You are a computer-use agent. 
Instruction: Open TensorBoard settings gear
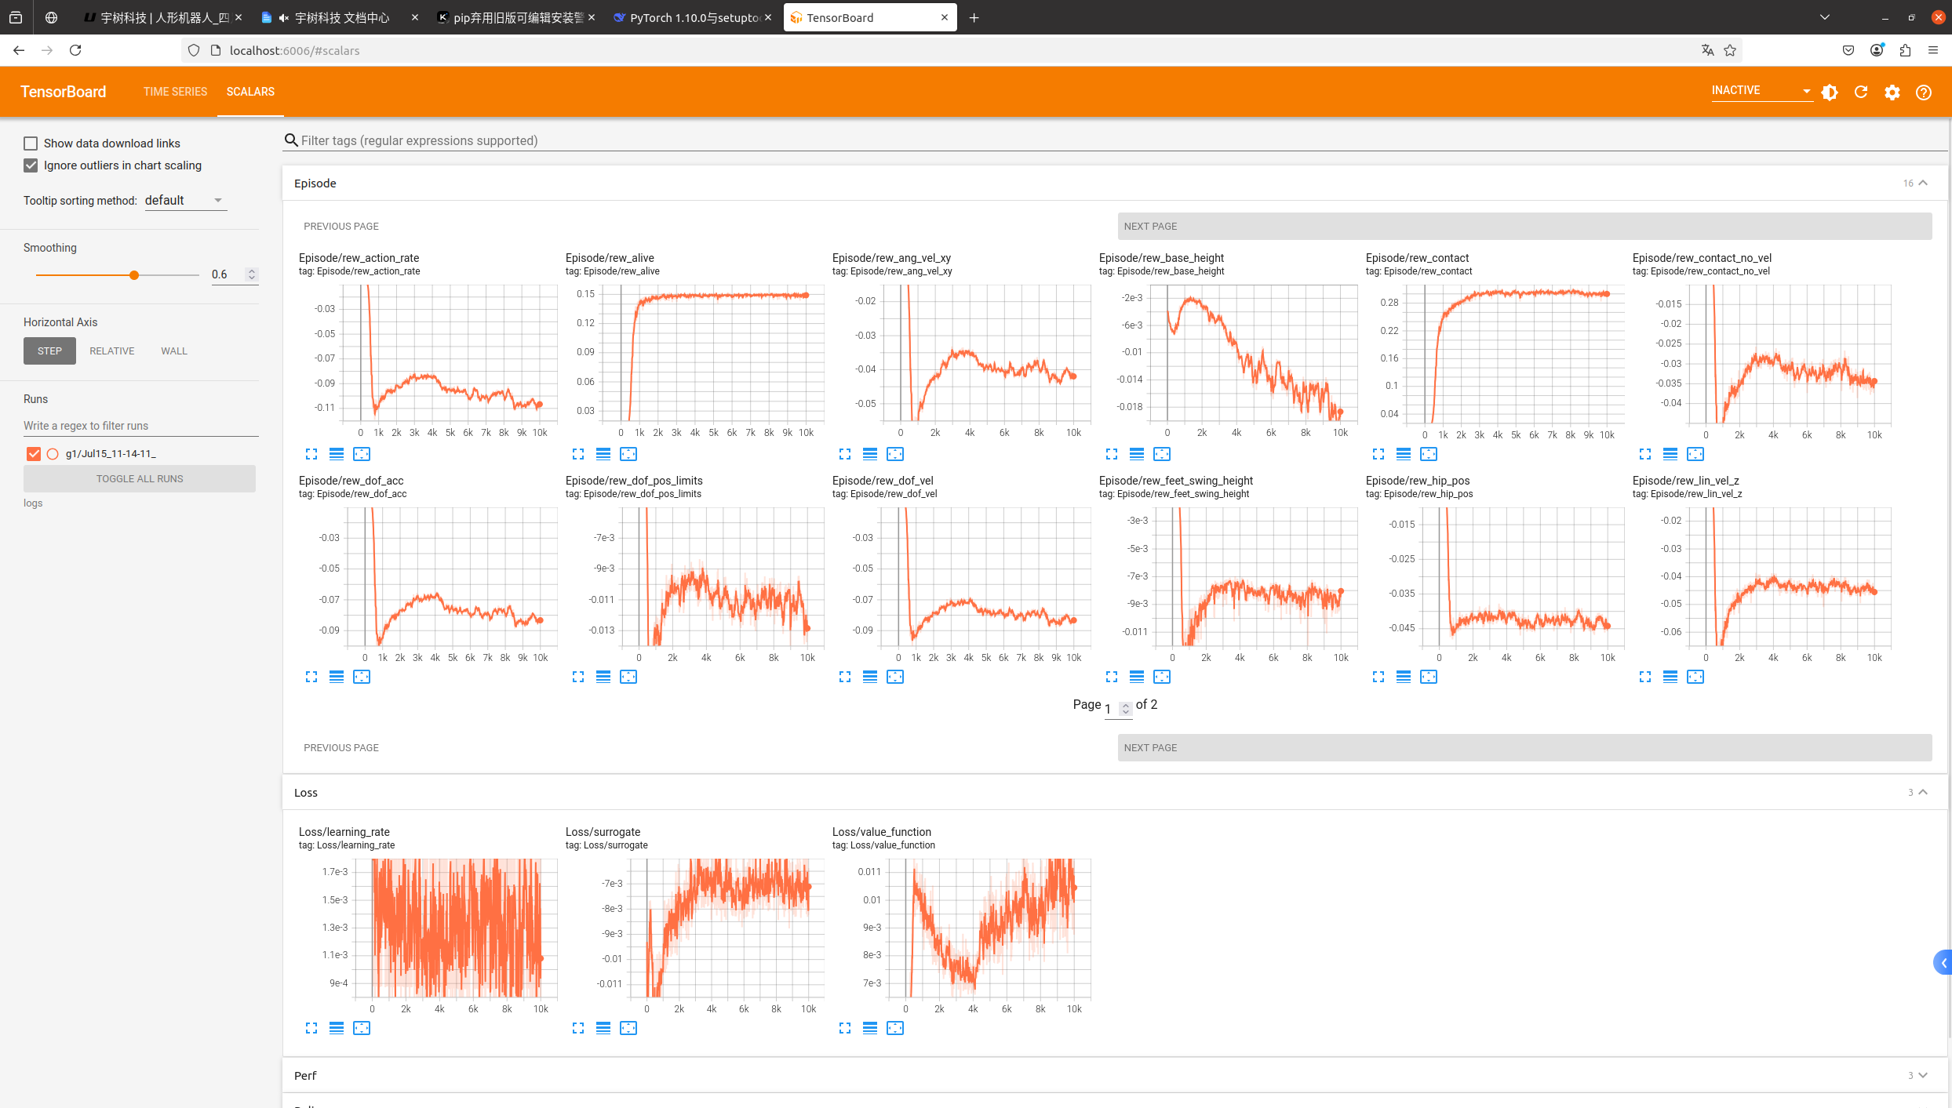[x=1892, y=92]
